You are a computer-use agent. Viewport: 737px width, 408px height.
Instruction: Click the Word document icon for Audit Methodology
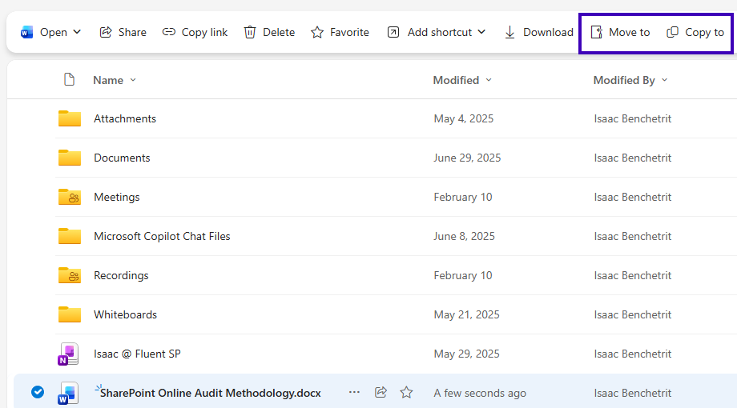68,393
